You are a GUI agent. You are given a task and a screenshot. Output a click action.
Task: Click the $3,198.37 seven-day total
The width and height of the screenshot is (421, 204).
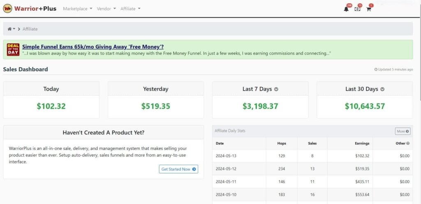[x=260, y=106]
